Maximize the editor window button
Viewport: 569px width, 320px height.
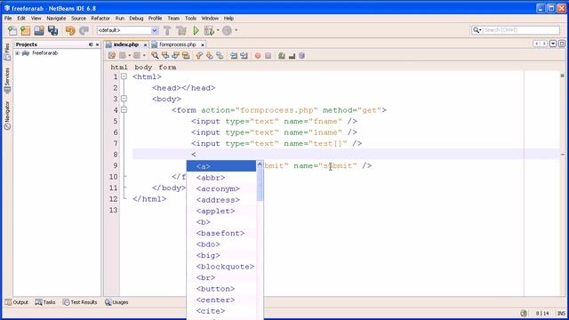[x=562, y=44]
